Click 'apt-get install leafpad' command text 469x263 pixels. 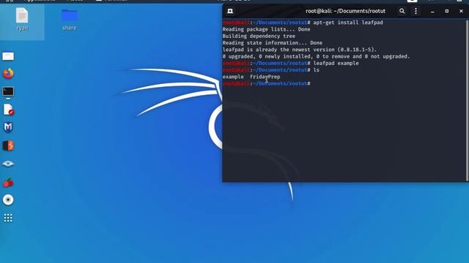(348, 23)
